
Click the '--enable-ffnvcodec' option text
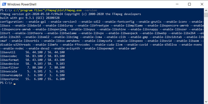click(x=75, y=45)
